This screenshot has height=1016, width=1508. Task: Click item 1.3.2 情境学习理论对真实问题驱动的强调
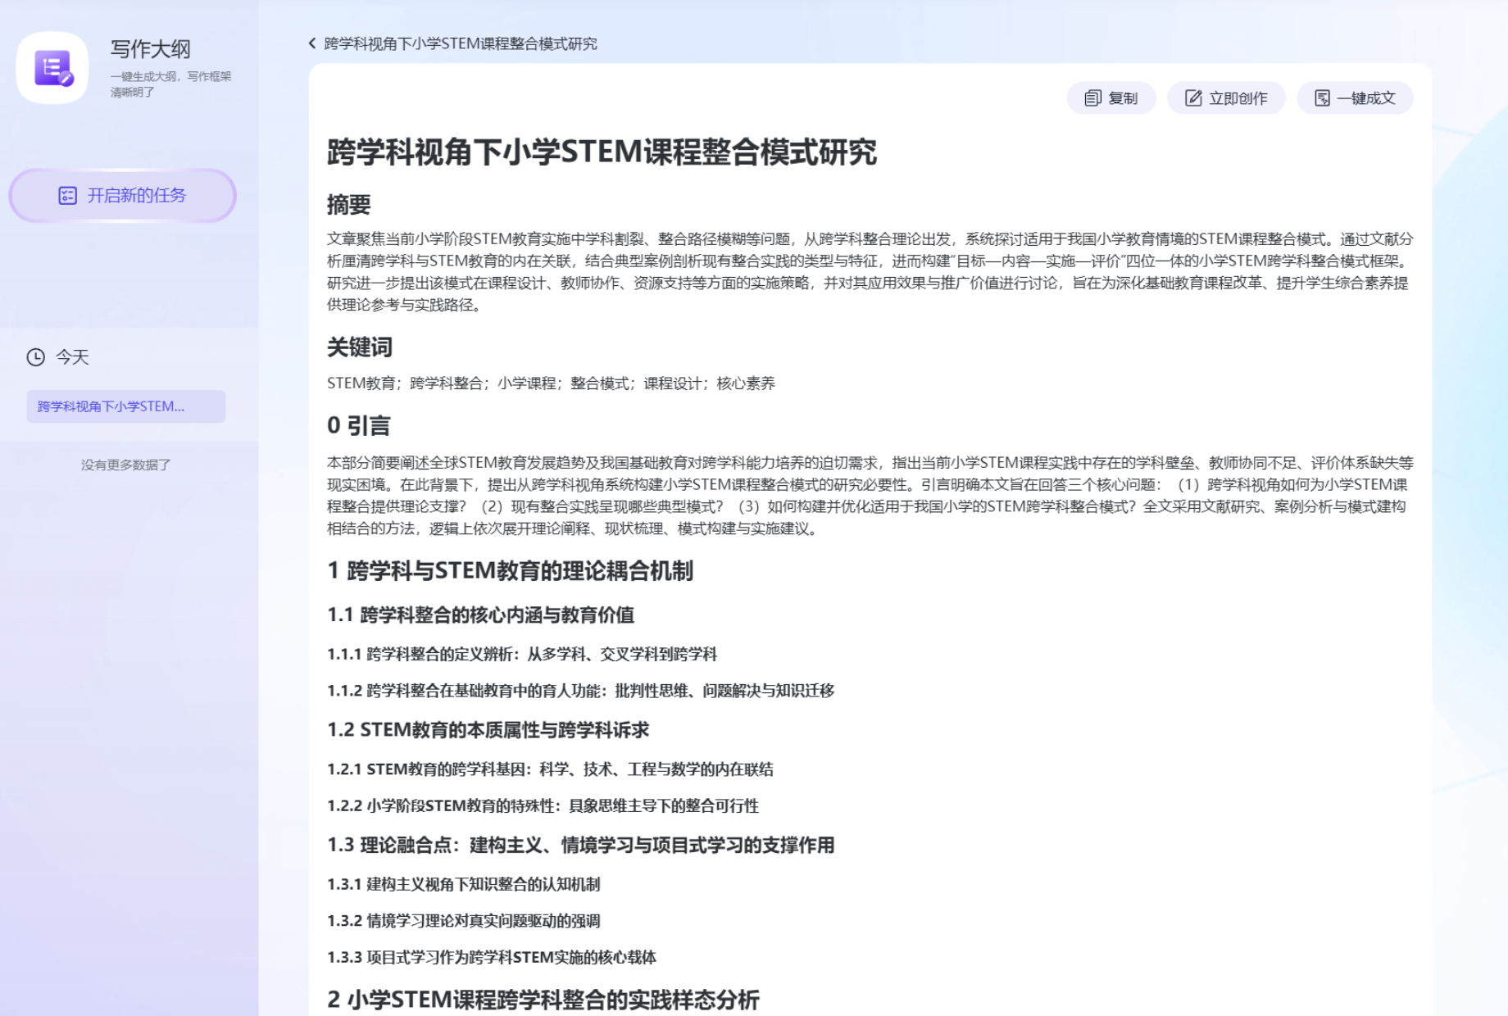[464, 921]
